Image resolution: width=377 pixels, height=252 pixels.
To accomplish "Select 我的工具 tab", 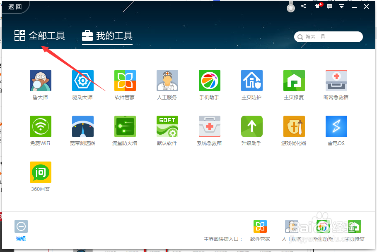I will [x=107, y=36].
